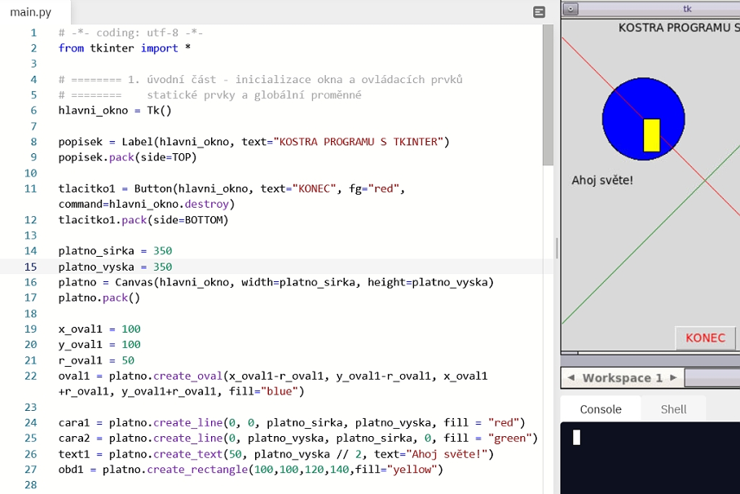Click the editor vertical scrollbar thumb
This screenshot has height=494, width=740.
pyautogui.click(x=548, y=95)
